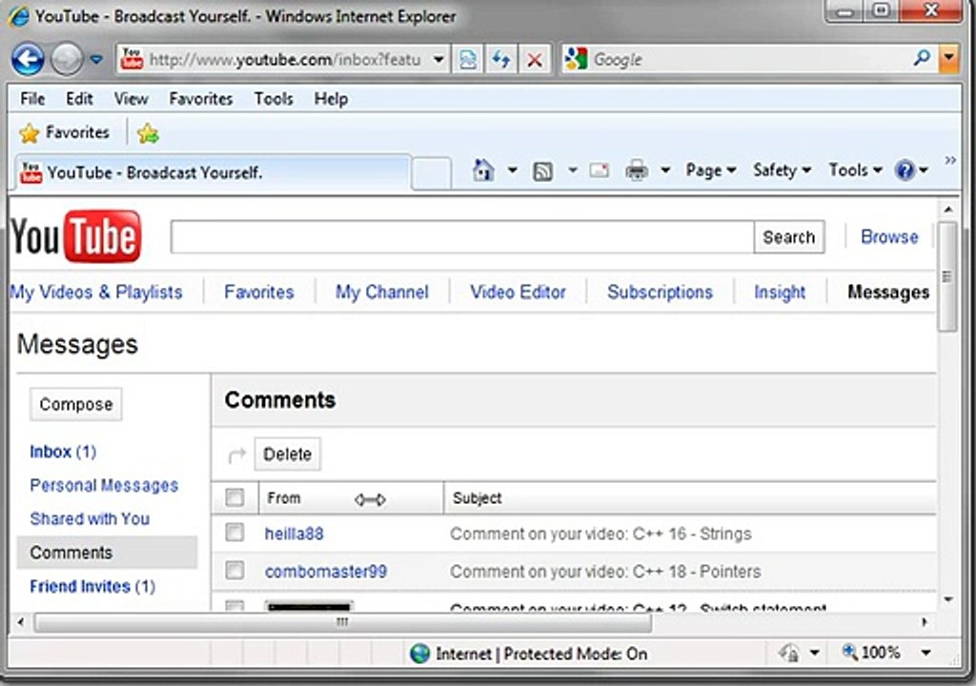Click the gray reply arrow icon

point(237,455)
